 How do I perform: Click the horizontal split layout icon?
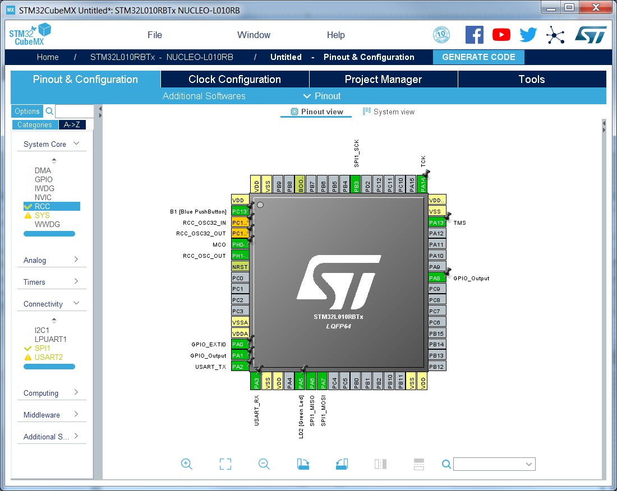coord(418,464)
